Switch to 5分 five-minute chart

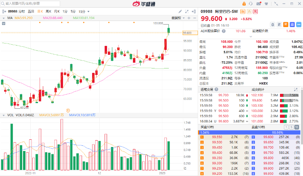point(73,12)
